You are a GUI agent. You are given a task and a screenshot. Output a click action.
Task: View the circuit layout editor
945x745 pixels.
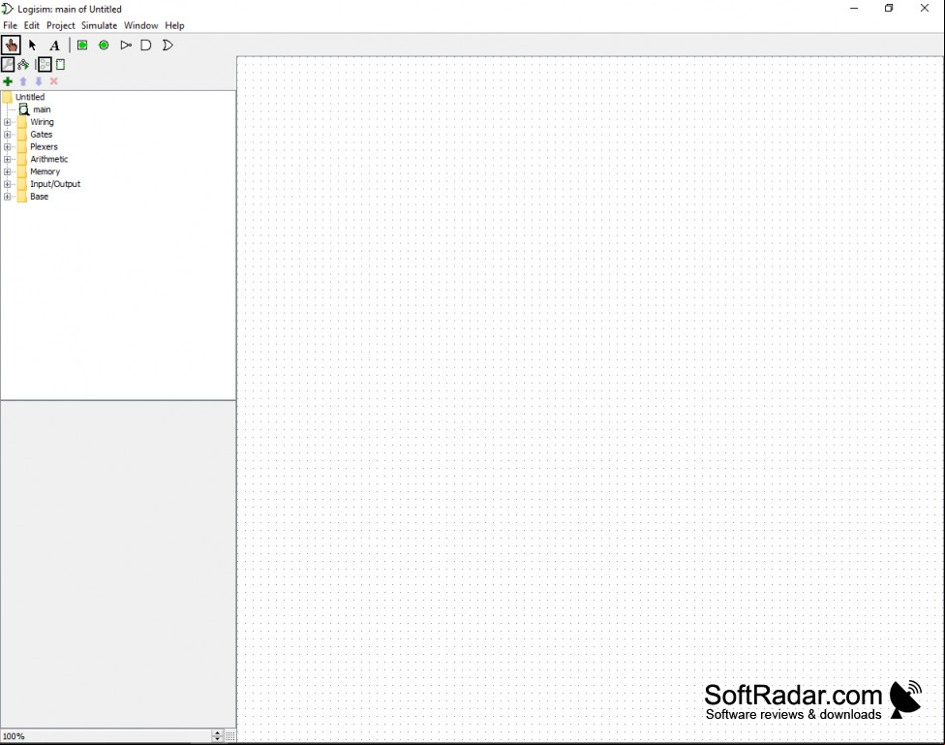click(45, 64)
